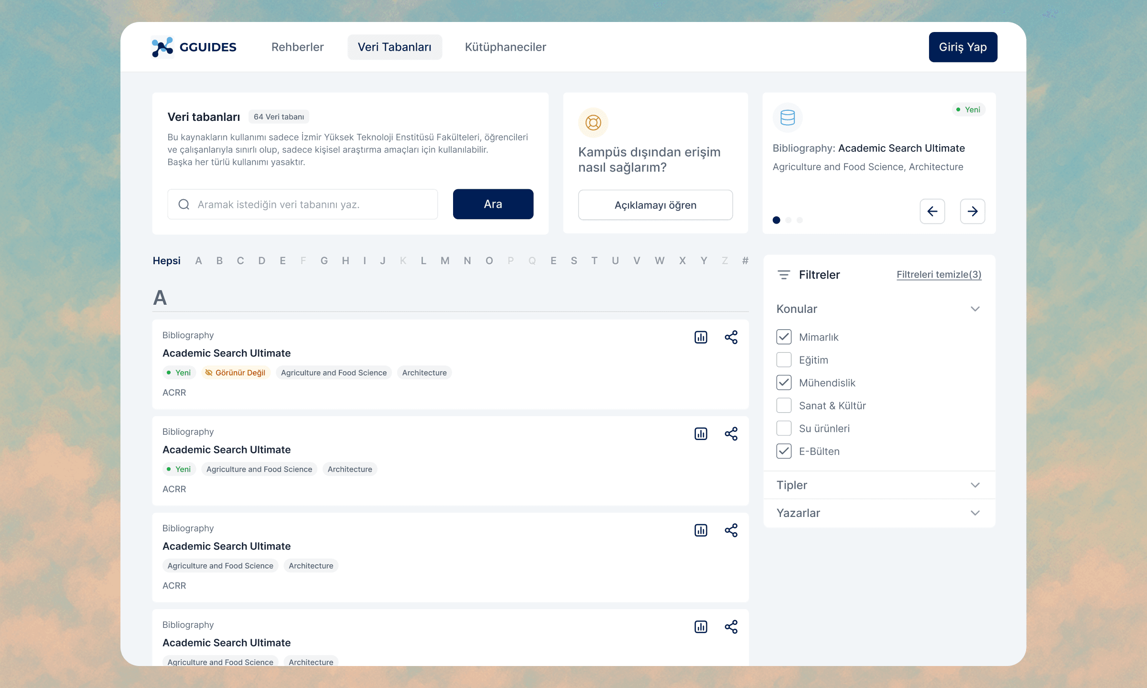
Task: Click the share icon on fourth entry
Action: [731, 627]
